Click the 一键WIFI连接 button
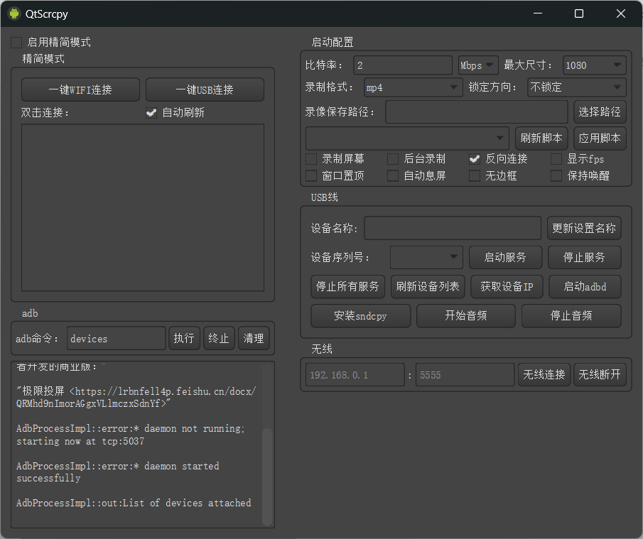Viewport: 643px width, 539px height. tap(80, 89)
